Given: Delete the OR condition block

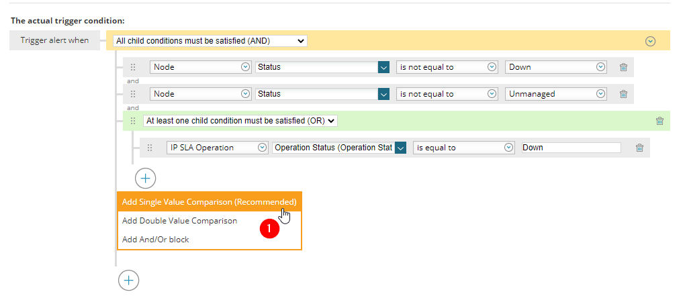Looking at the screenshot, I should coord(659,121).
